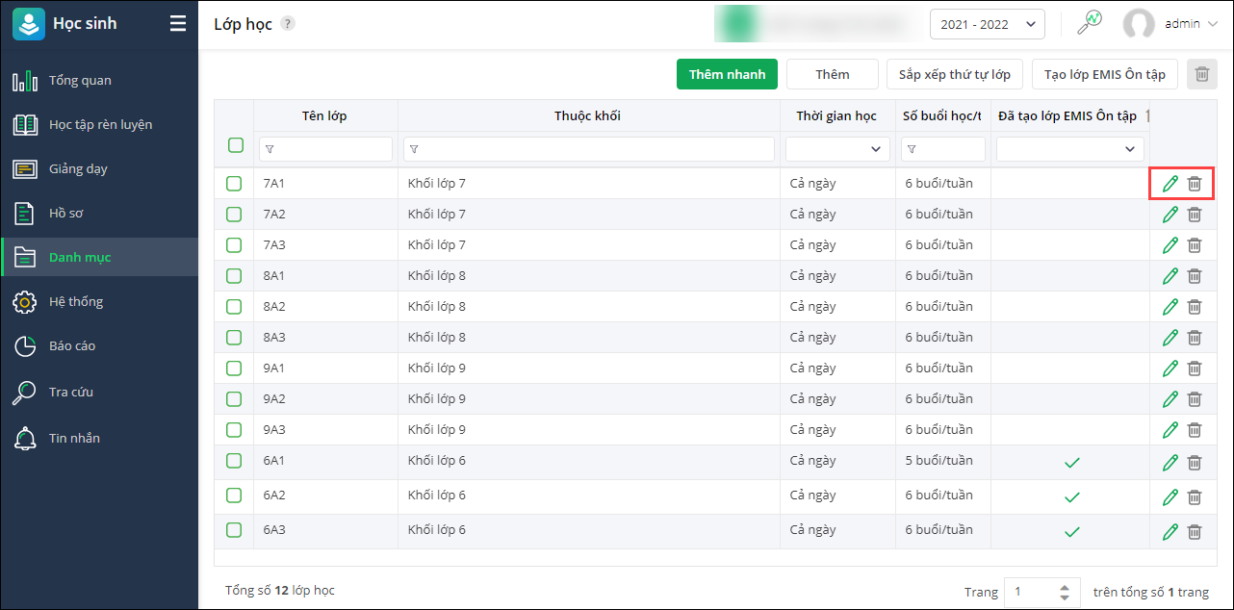The image size is (1234, 610).
Task: Edit class 9A3 with the pencil icon
Action: pos(1170,430)
